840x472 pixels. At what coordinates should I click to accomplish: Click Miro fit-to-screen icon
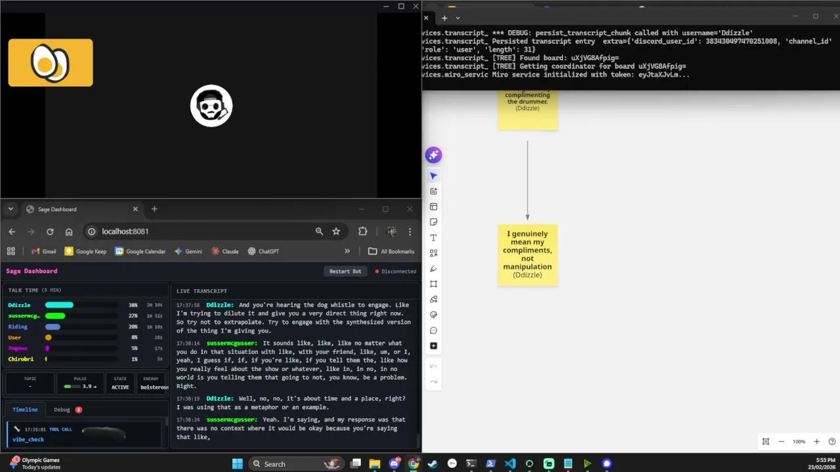(x=765, y=442)
